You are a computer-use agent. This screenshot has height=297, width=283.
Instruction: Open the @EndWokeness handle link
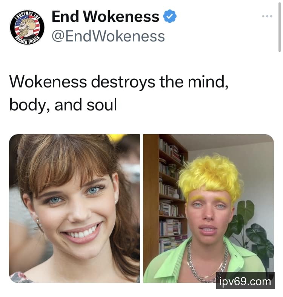108,36
